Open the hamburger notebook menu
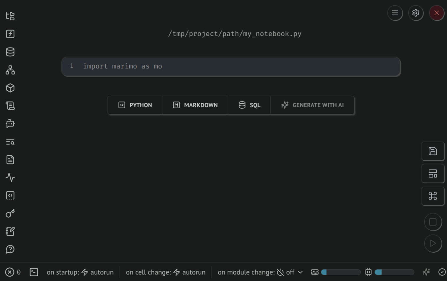 pyautogui.click(x=395, y=13)
